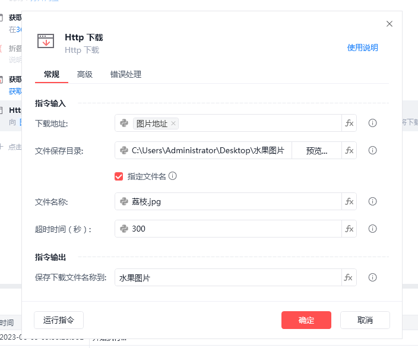
Task: Switch to the 高级 tab
Action: tap(85, 74)
